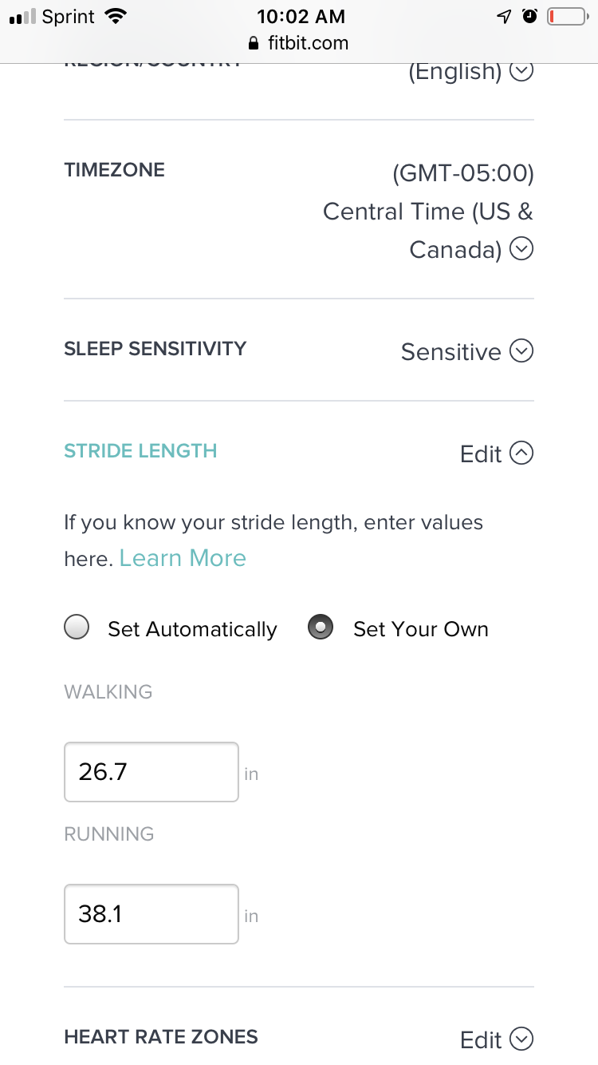Click the lock icon beside fitbit.com
The image size is (598, 1065).
pyautogui.click(x=254, y=43)
